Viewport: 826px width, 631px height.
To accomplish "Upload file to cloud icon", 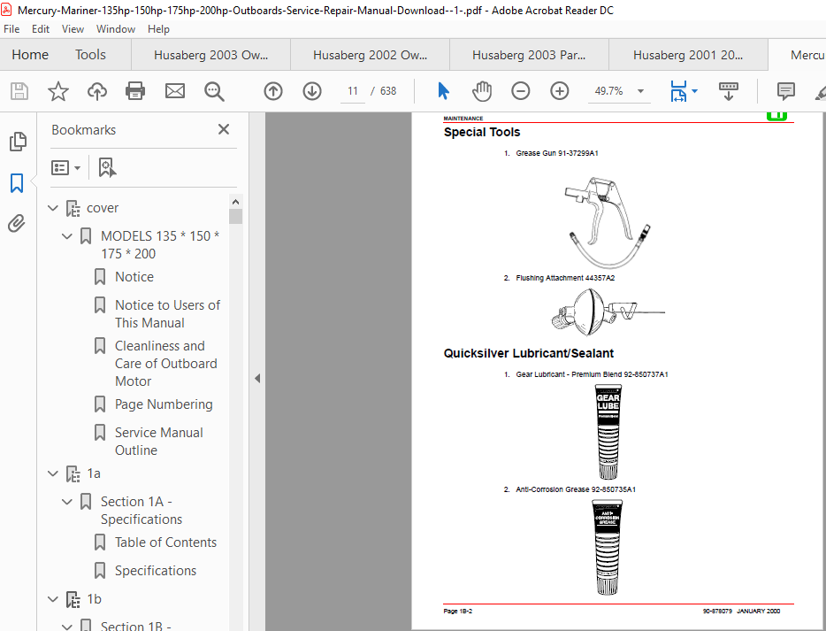I will (x=97, y=91).
